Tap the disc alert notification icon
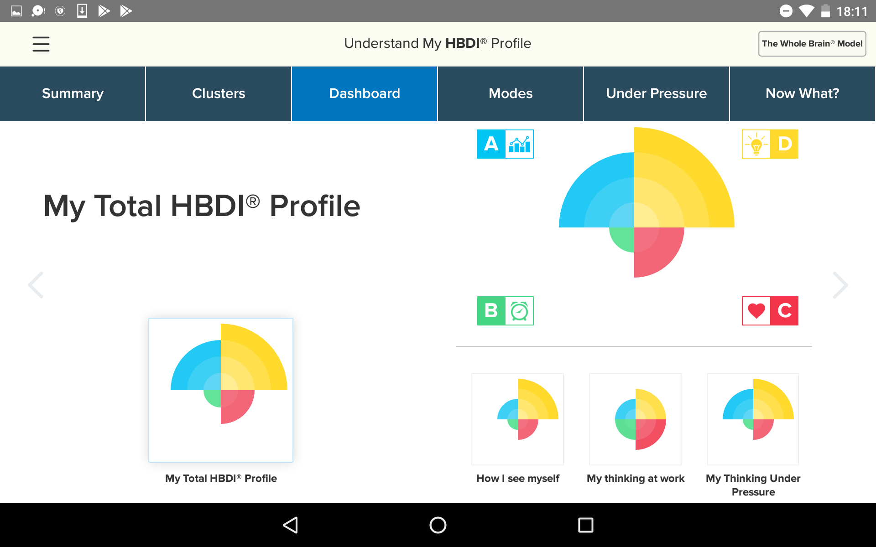The width and height of the screenshot is (876, 547). pos(38,11)
